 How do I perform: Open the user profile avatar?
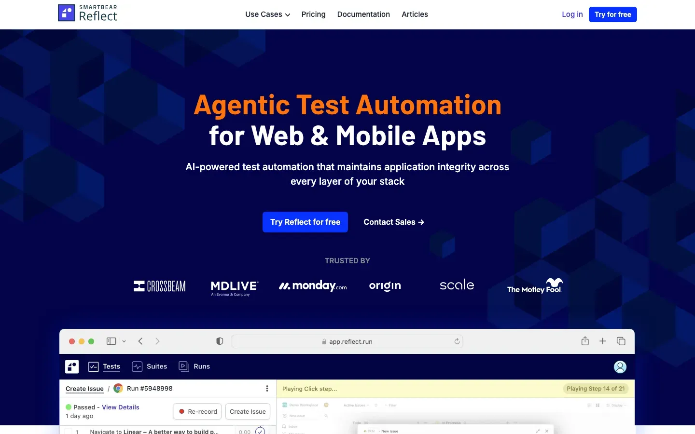(x=620, y=367)
